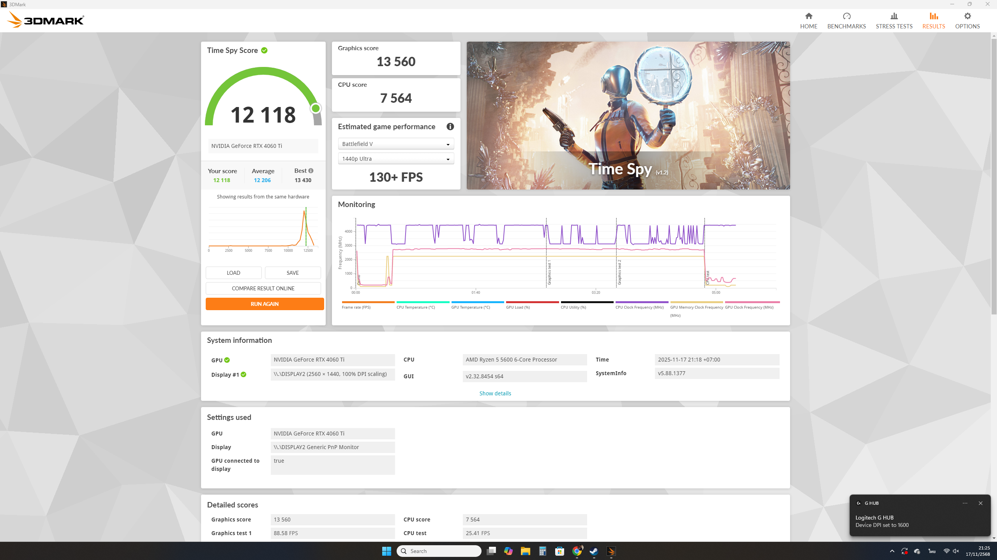Open the Battlefield V game dropdown

point(395,144)
